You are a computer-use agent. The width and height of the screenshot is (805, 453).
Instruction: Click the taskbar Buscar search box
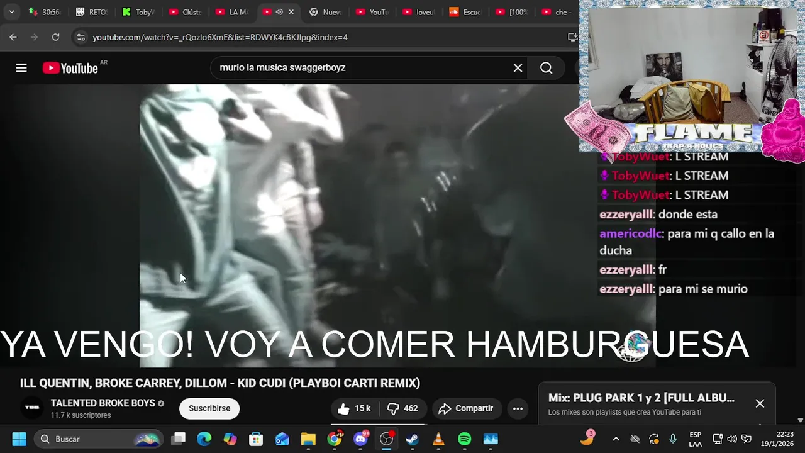click(99, 439)
